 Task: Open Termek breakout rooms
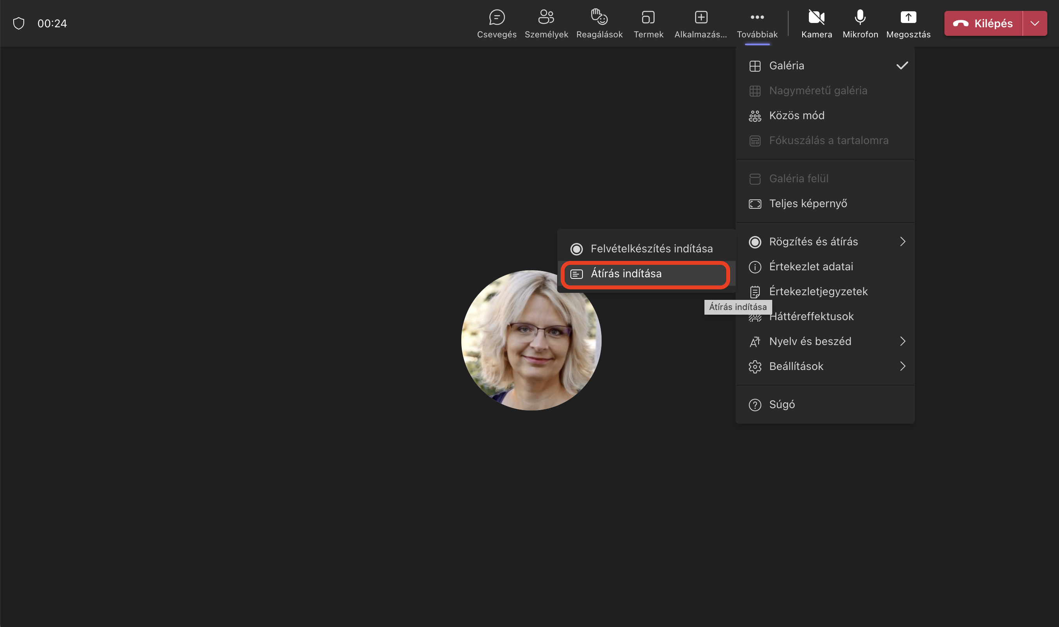tap(648, 24)
